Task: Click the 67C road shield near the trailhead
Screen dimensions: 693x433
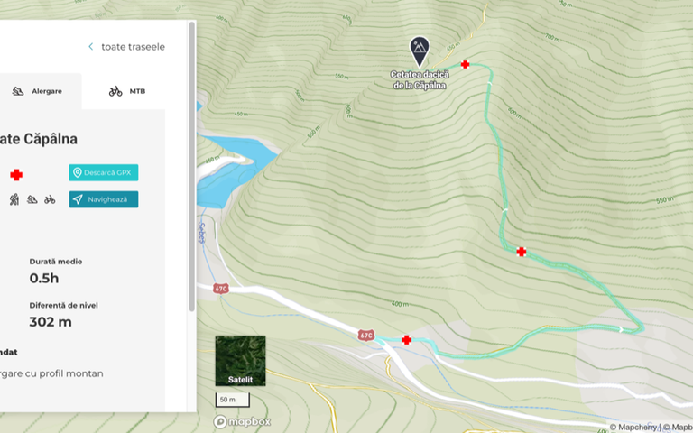Action: point(366,336)
